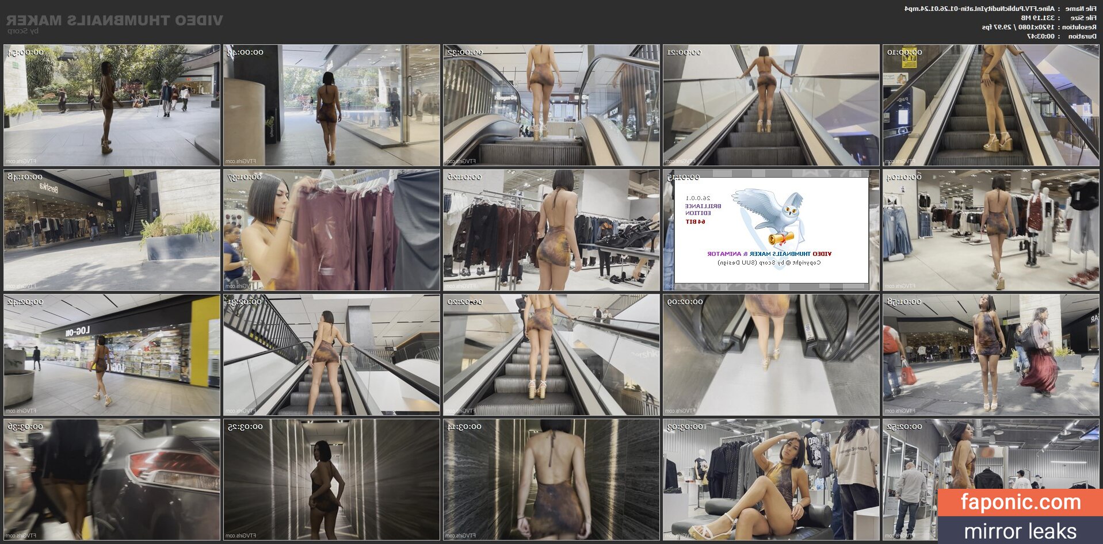Select the thumbnail timestamped 00:00:21
Image resolution: width=1103 pixels, height=544 pixels.
tap(770, 105)
